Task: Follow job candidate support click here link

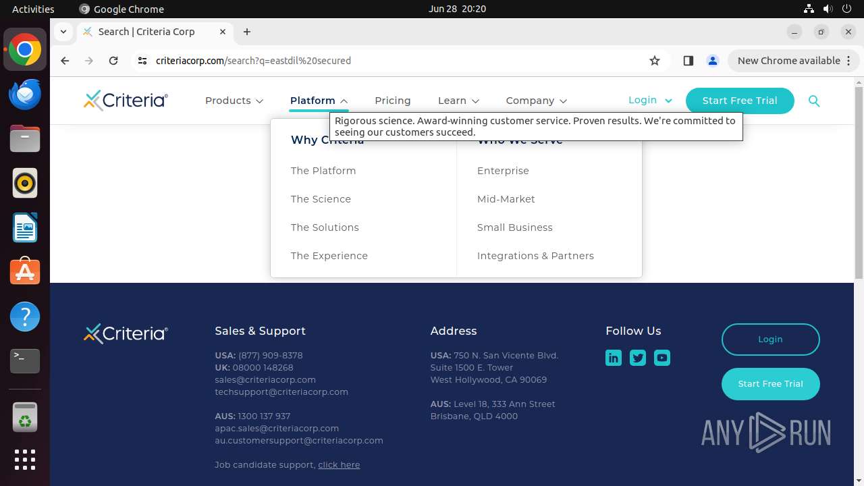Action: click(339, 464)
